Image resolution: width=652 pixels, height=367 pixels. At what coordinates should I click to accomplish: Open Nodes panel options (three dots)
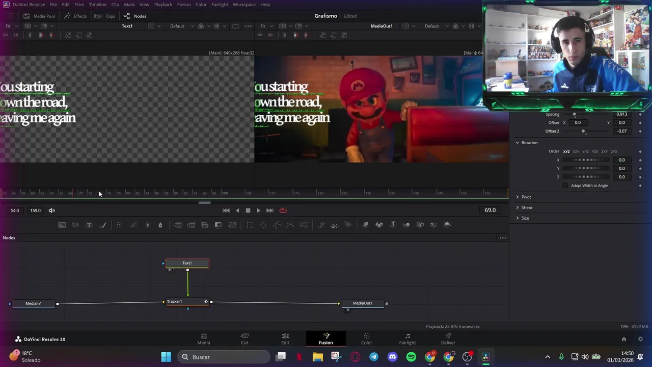click(503, 238)
